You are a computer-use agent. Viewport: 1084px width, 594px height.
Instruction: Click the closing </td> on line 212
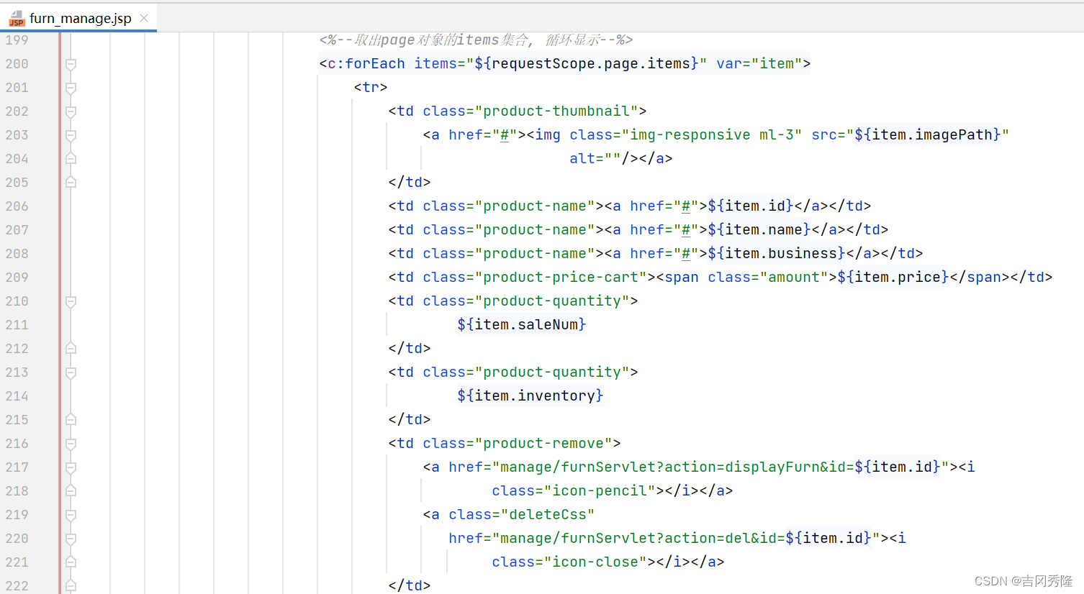410,349
